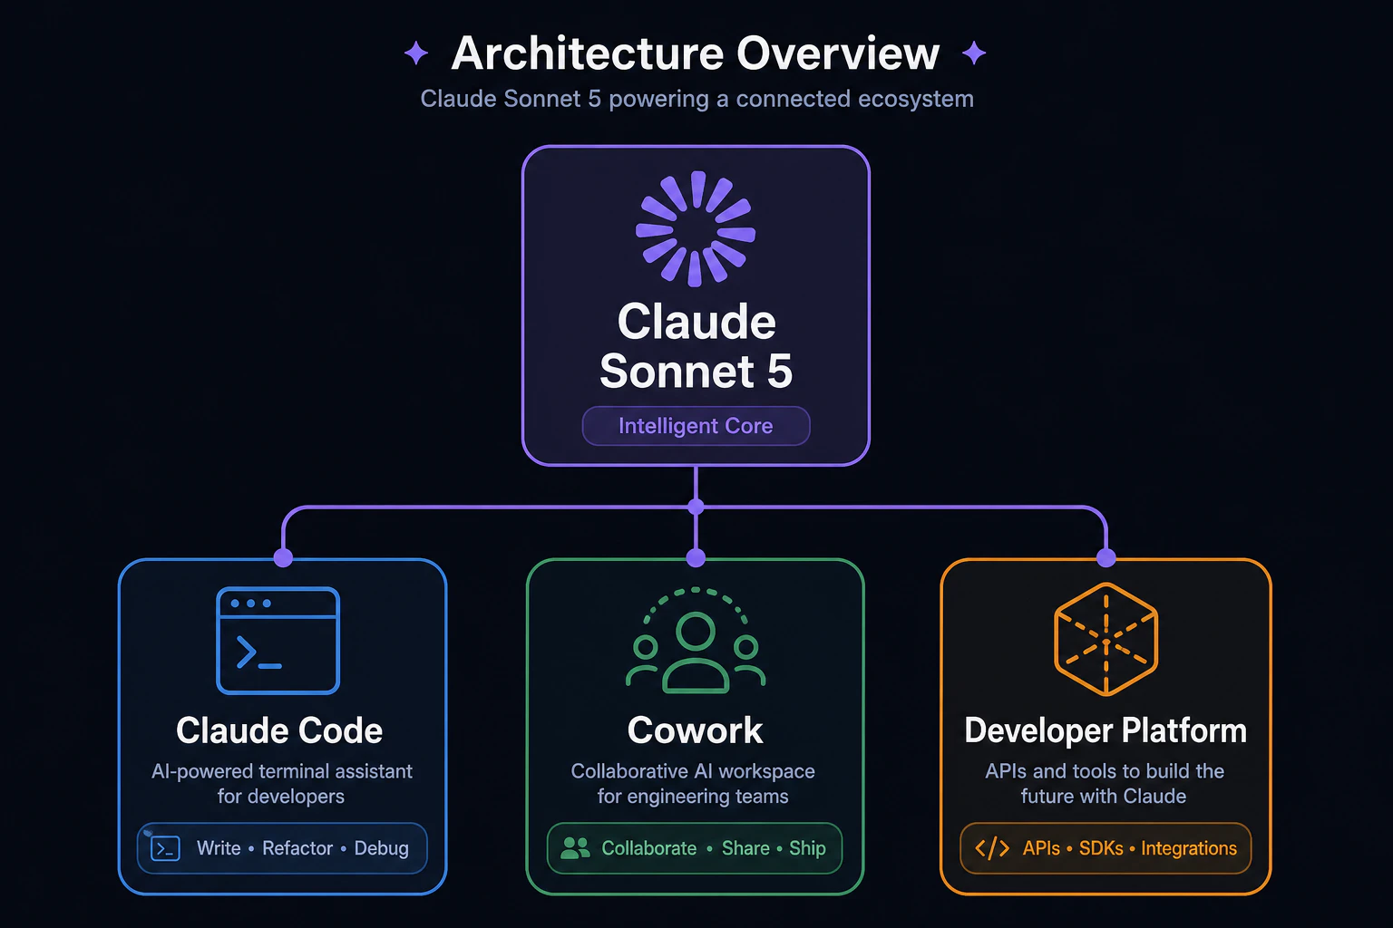Click the connector node dot atop Cowork card
This screenshot has width=1393, height=928.
pos(696,557)
